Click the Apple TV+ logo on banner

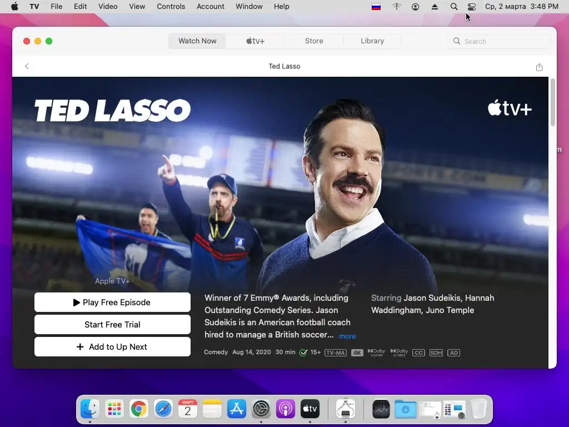click(x=510, y=108)
